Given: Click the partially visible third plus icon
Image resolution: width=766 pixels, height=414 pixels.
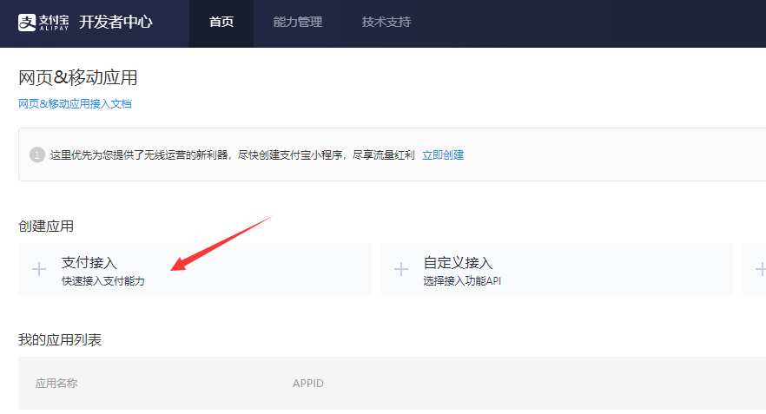Looking at the screenshot, I should 760,269.
